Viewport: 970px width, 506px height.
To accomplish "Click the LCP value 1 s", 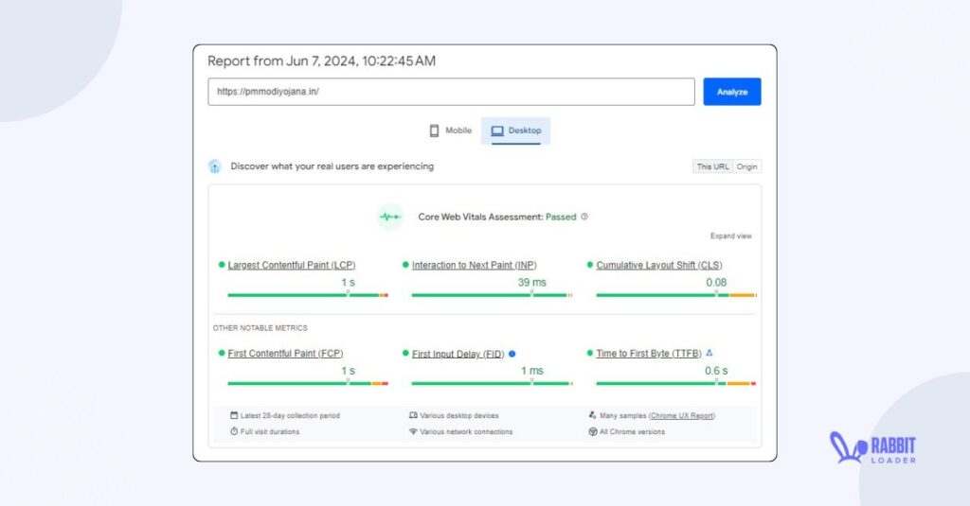I will [349, 283].
